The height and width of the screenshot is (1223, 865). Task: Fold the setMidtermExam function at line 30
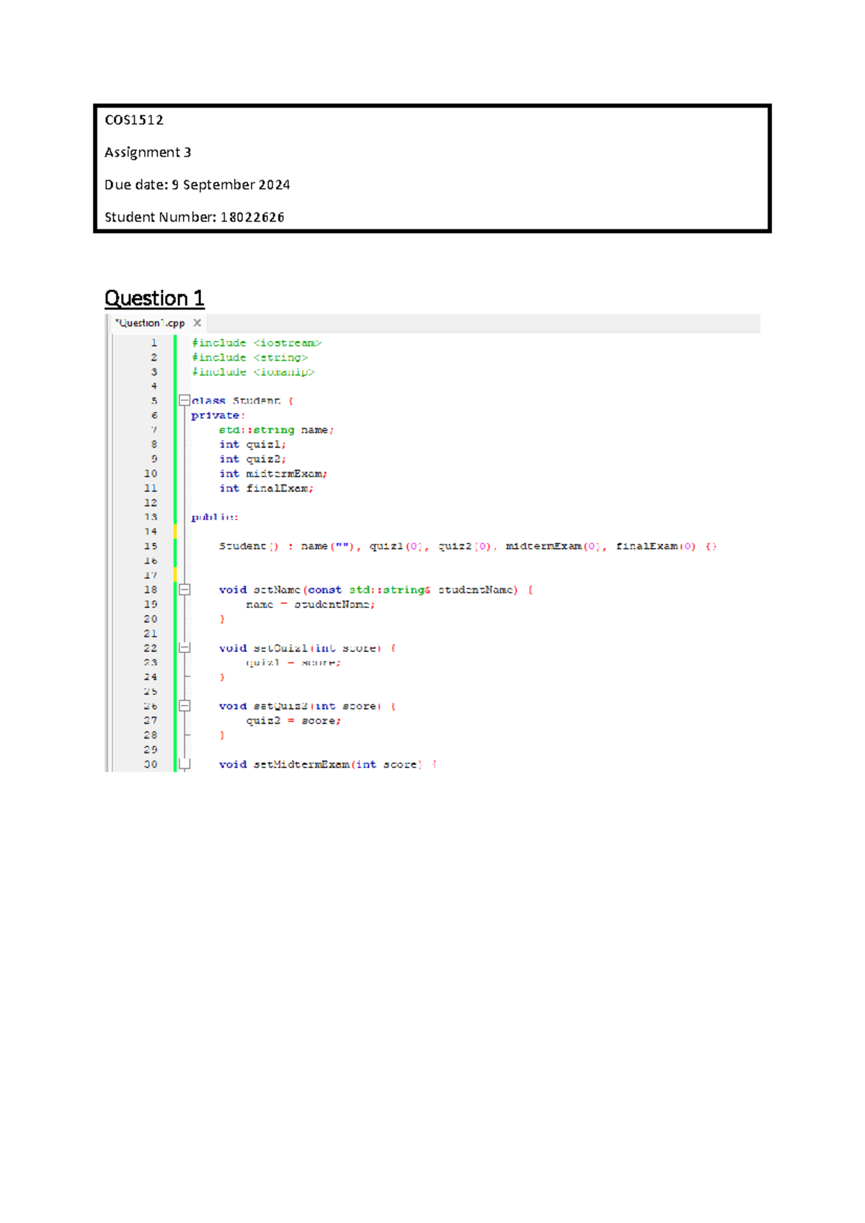pyautogui.click(x=185, y=764)
